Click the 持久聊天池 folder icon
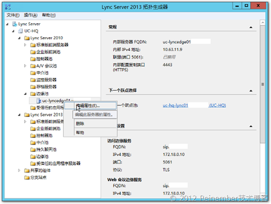This screenshot has height=204, width=271. click(33, 149)
